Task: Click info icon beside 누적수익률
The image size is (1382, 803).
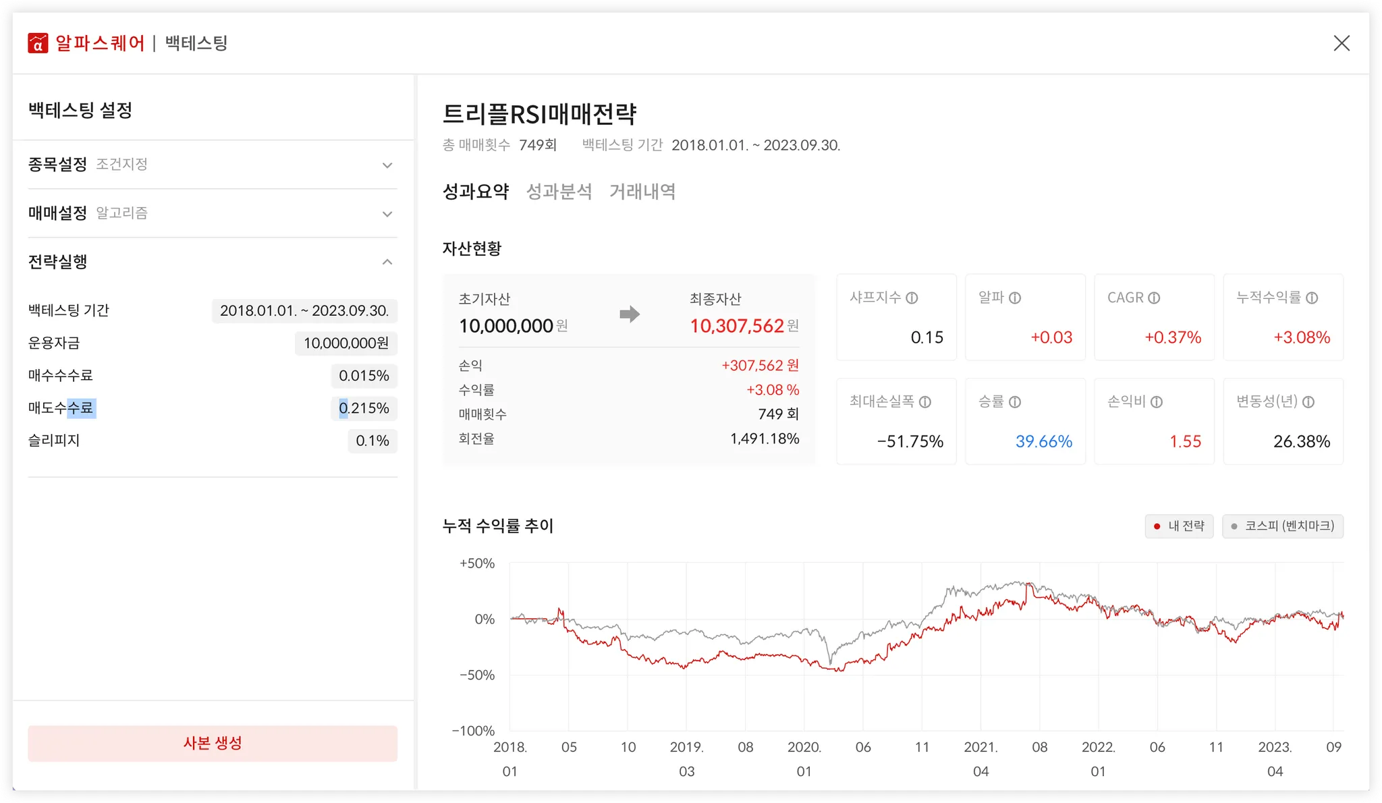Action: point(1311,298)
